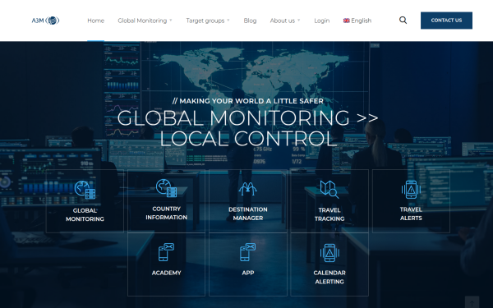This screenshot has width=493, height=308.
Task: Click the CONTACT US button
Action: coord(446,21)
